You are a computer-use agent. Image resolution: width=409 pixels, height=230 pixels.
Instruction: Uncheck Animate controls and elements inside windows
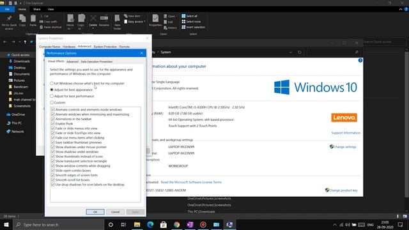click(53, 109)
